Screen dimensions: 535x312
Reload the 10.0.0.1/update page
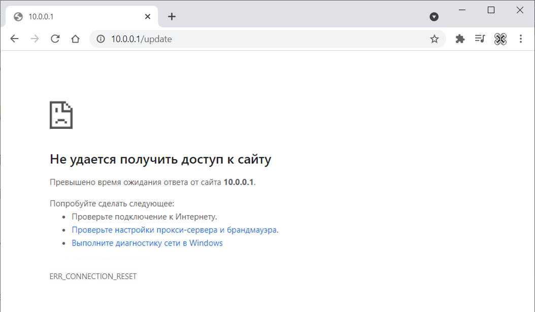point(55,39)
